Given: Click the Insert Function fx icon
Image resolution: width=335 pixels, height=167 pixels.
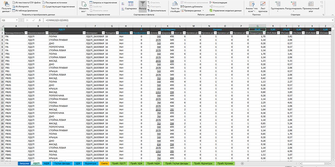Looking at the screenshot, I should pos(40,20).
